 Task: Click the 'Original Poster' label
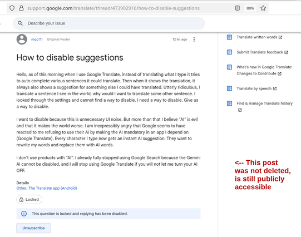coord(58,39)
